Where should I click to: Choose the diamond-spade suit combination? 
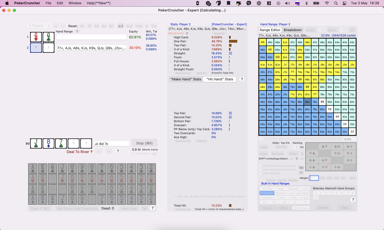(312, 167)
